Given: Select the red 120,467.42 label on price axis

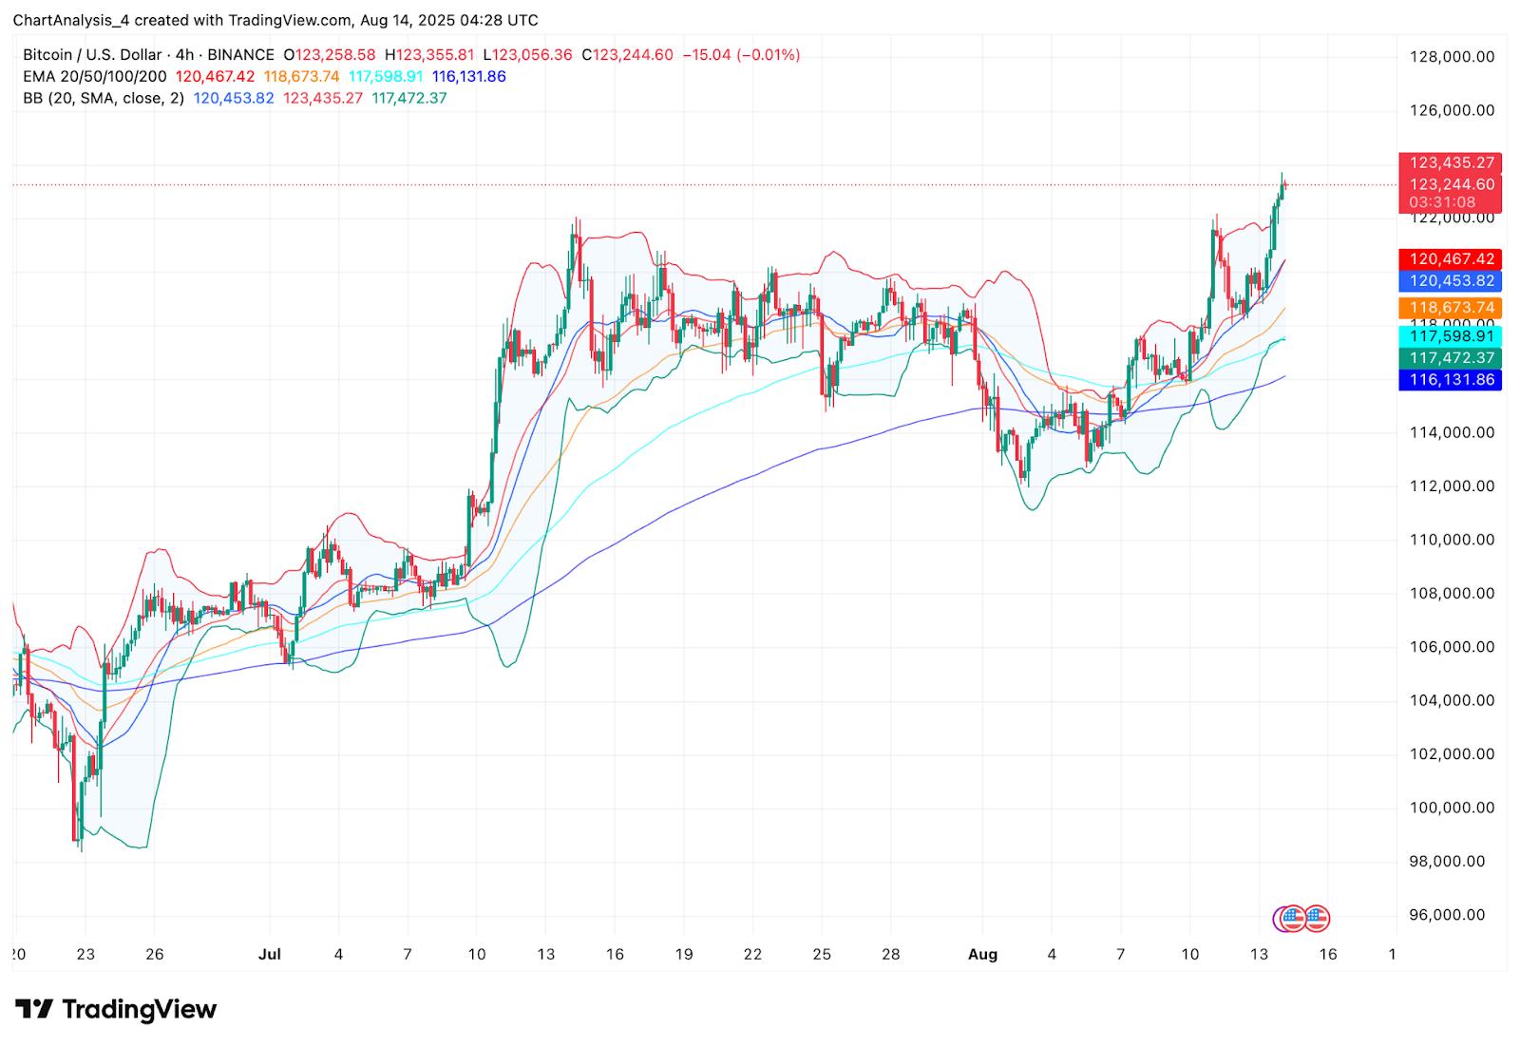Looking at the screenshot, I should coord(1450,258).
